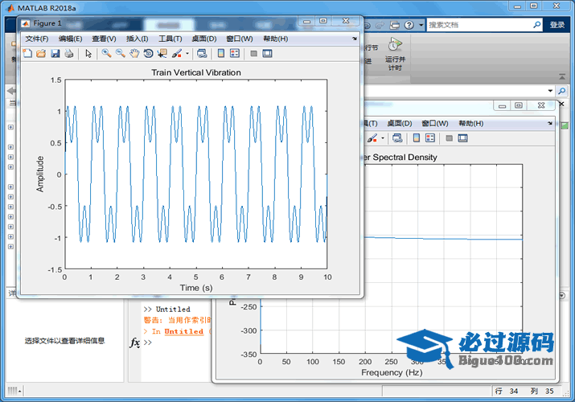Image resolution: width=575 pixels, height=402 pixels.
Task: Dock Figure 1 using the menu bar arrow
Action: pos(355,39)
